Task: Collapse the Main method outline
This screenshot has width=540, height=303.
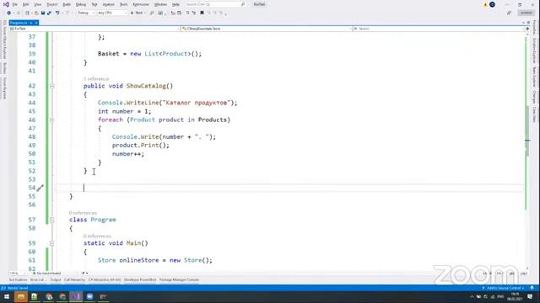Action: [x=52, y=243]
